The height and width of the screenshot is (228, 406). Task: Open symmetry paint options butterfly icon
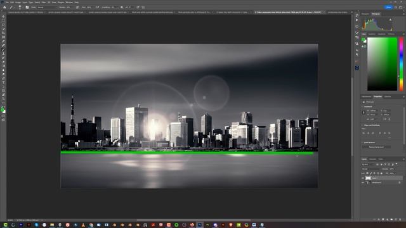pos(143,7)
